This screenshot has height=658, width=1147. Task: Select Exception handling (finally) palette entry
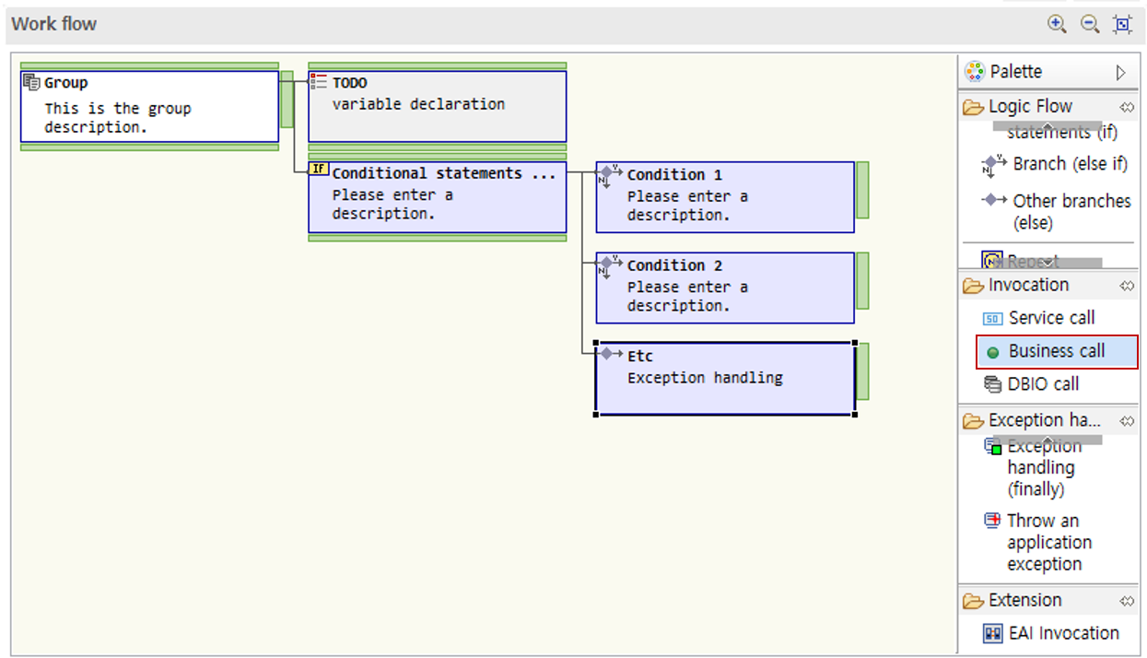point(1043,467)
